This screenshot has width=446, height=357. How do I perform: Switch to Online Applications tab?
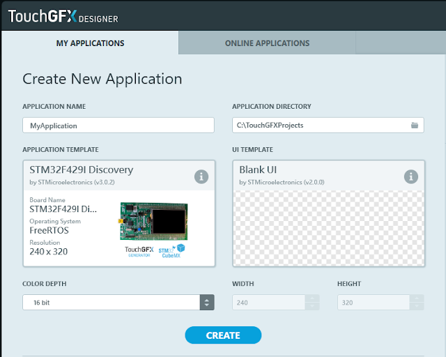tap(267, 43)
